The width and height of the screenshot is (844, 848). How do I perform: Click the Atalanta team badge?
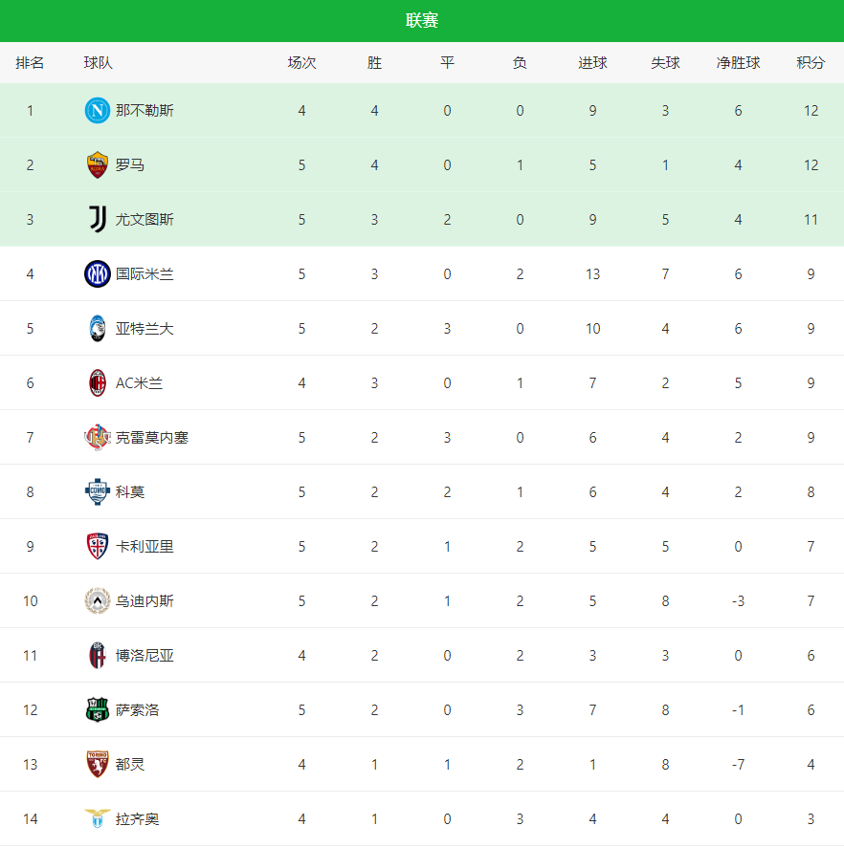tap(98, 329)
